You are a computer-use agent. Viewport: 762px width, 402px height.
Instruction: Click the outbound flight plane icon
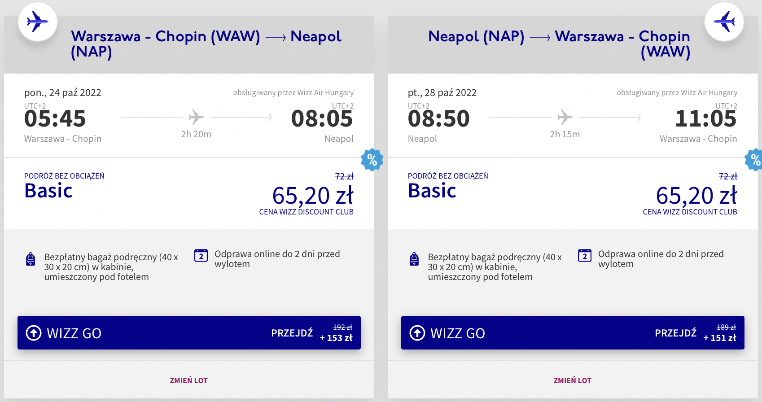click(38, 22)
